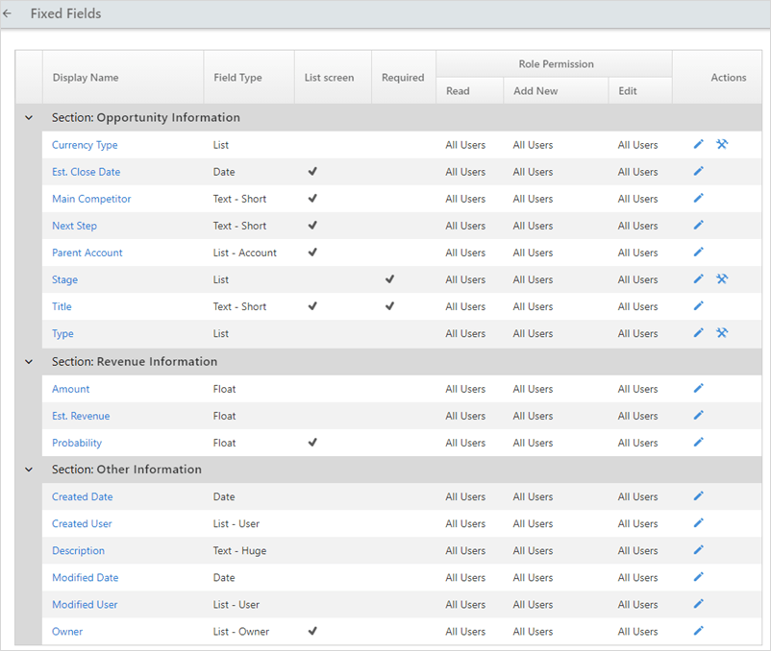The height and width of the screenshot is (651, 771).
Task: Click pencil icon in Created User row
Action: 698,523
